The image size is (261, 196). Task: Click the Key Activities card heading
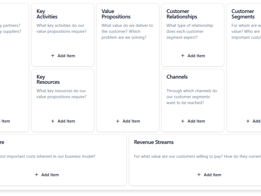pos(47,14)
